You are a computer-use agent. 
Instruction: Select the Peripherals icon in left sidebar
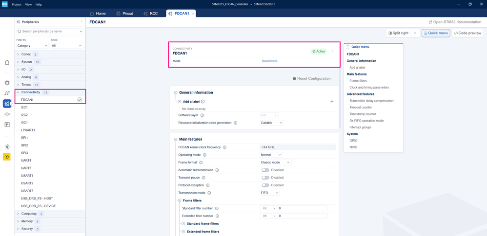[x=7, y=104]
